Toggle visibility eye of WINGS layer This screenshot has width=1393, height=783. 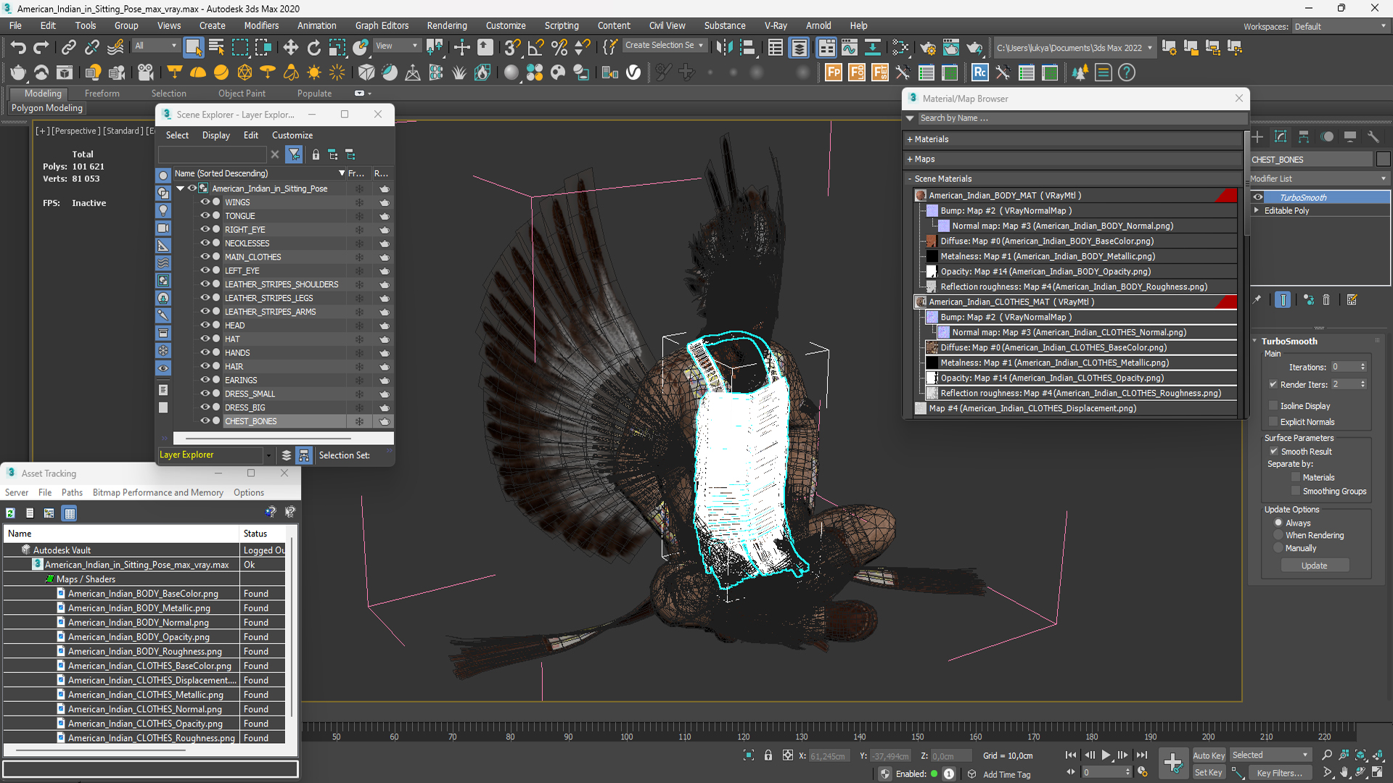(205, 202)
